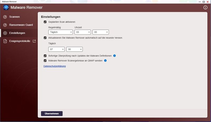Click the external link icon beside Ereignisprotokolle

(34, 41)
